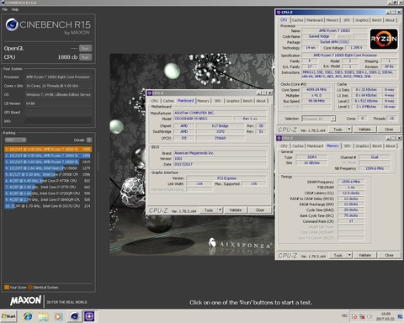
Task: Click the CROSSHAIR VI HERO model field
Action: pyautogui.click(x=203, y=119)
